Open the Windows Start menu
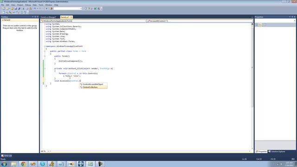297x167 pixels. tap(4, 164)
